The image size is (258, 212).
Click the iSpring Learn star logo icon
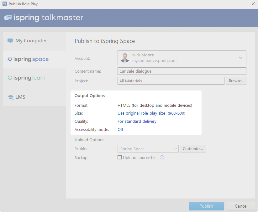pos(10,78)
